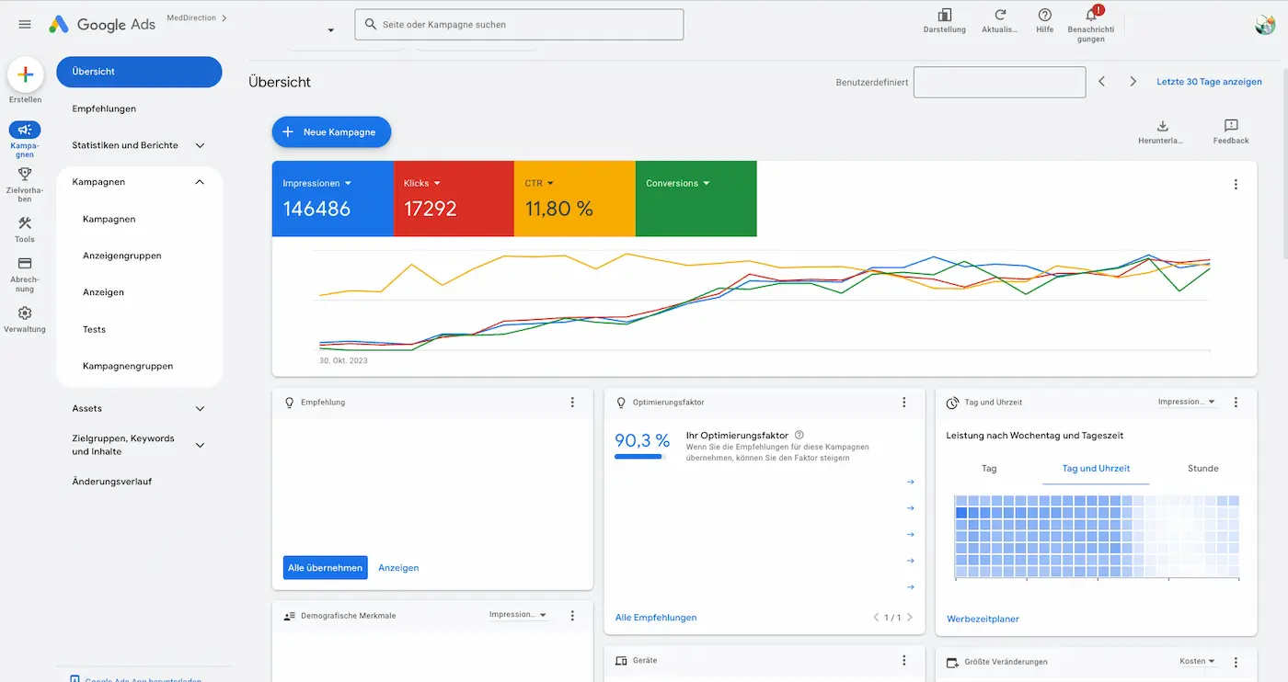The width and height of the screenshot is (1288, 682).
Task: Click the Herunterladen download icon
Action: 1162,126
